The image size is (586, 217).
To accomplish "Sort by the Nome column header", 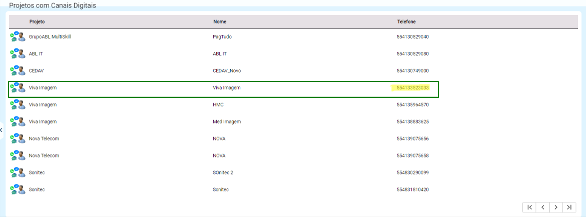I will pos(220,21).
